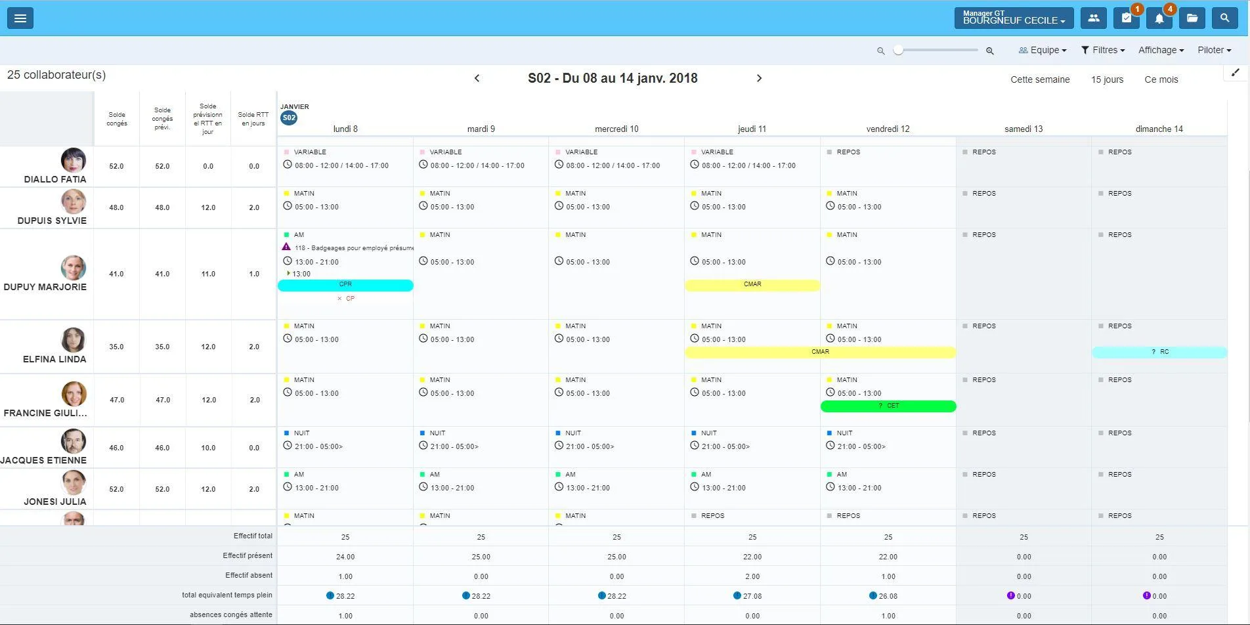
Task: Select the lundi 8 column header
Action: point(345,129)
